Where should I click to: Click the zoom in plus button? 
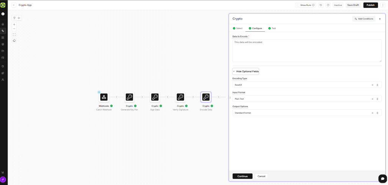14,25
